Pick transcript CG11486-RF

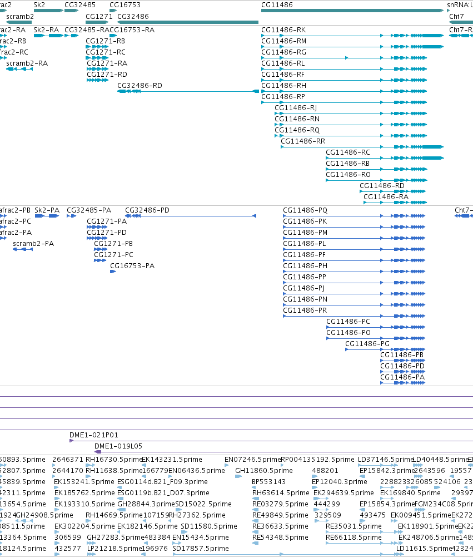click(283, 74)
